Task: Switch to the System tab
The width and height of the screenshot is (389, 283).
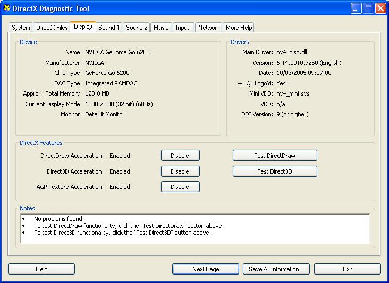Action: click(21, 28)
